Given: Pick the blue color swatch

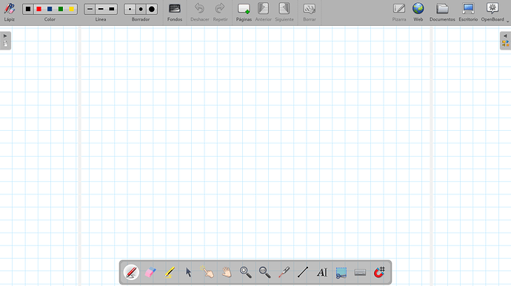Looking at the screenshot, I should coord(50,9).
